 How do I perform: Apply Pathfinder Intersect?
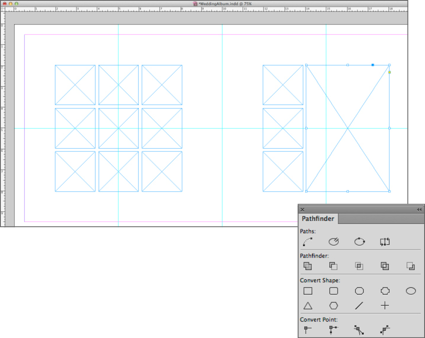pos(359,266)
